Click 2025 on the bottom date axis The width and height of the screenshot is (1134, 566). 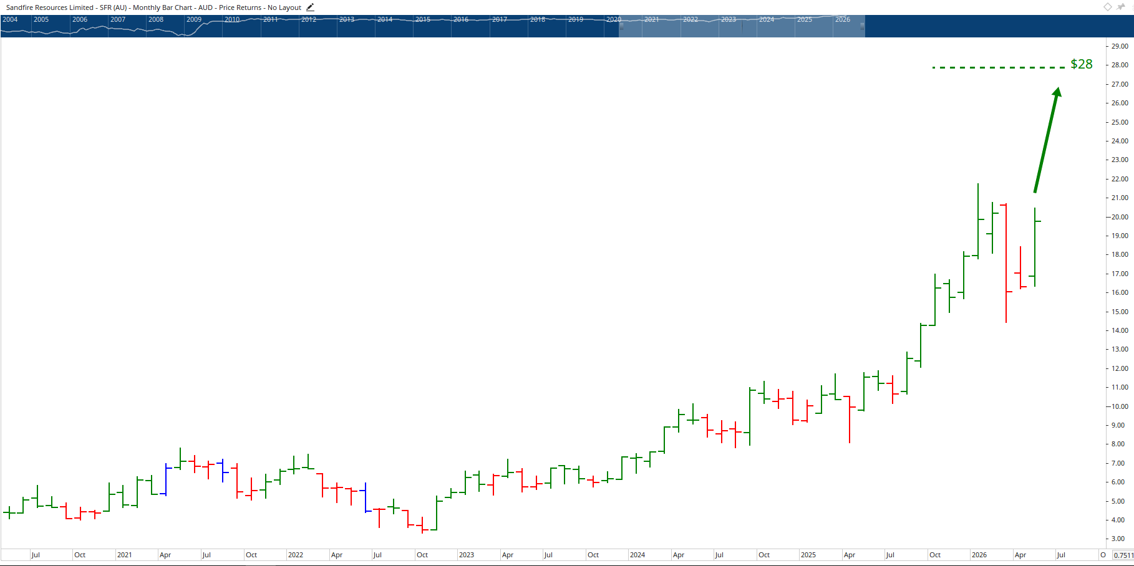pyautogui.click(x=808, y=555)
